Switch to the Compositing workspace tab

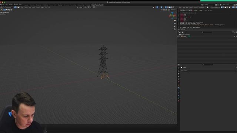[x=81, y=5]
